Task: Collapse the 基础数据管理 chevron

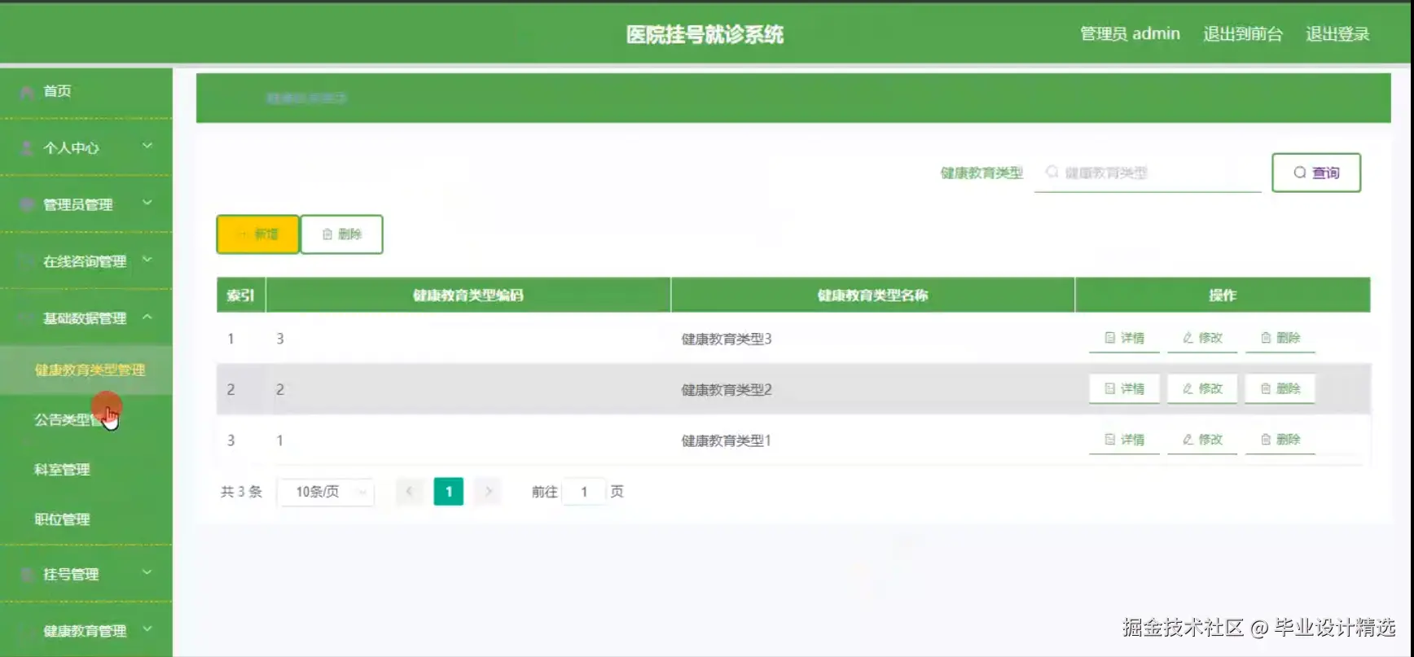Action: (x=147, y=317)
